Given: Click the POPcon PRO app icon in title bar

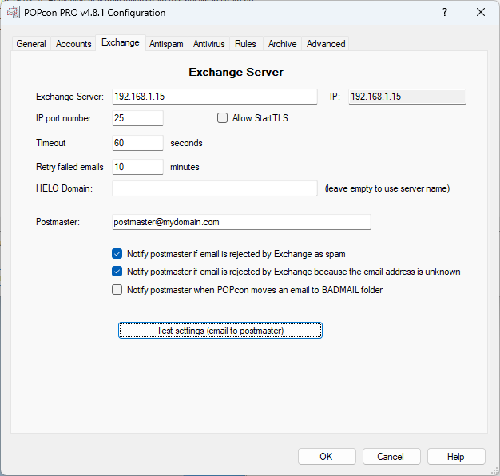Looking at the screenshot, I should pos(13,13).
